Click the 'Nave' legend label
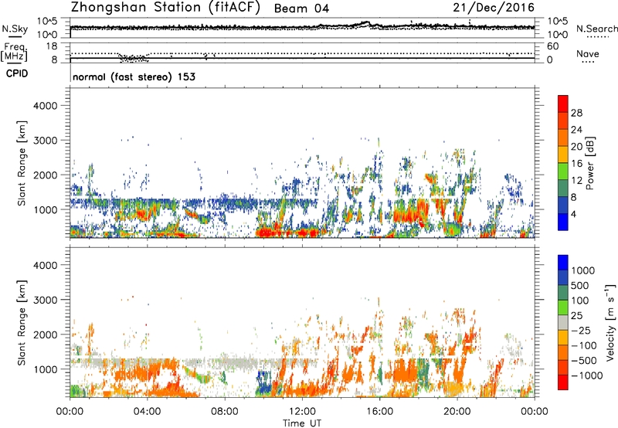This screenshot has height=428, width=618. pyautogui.click(x=588, y=53)
